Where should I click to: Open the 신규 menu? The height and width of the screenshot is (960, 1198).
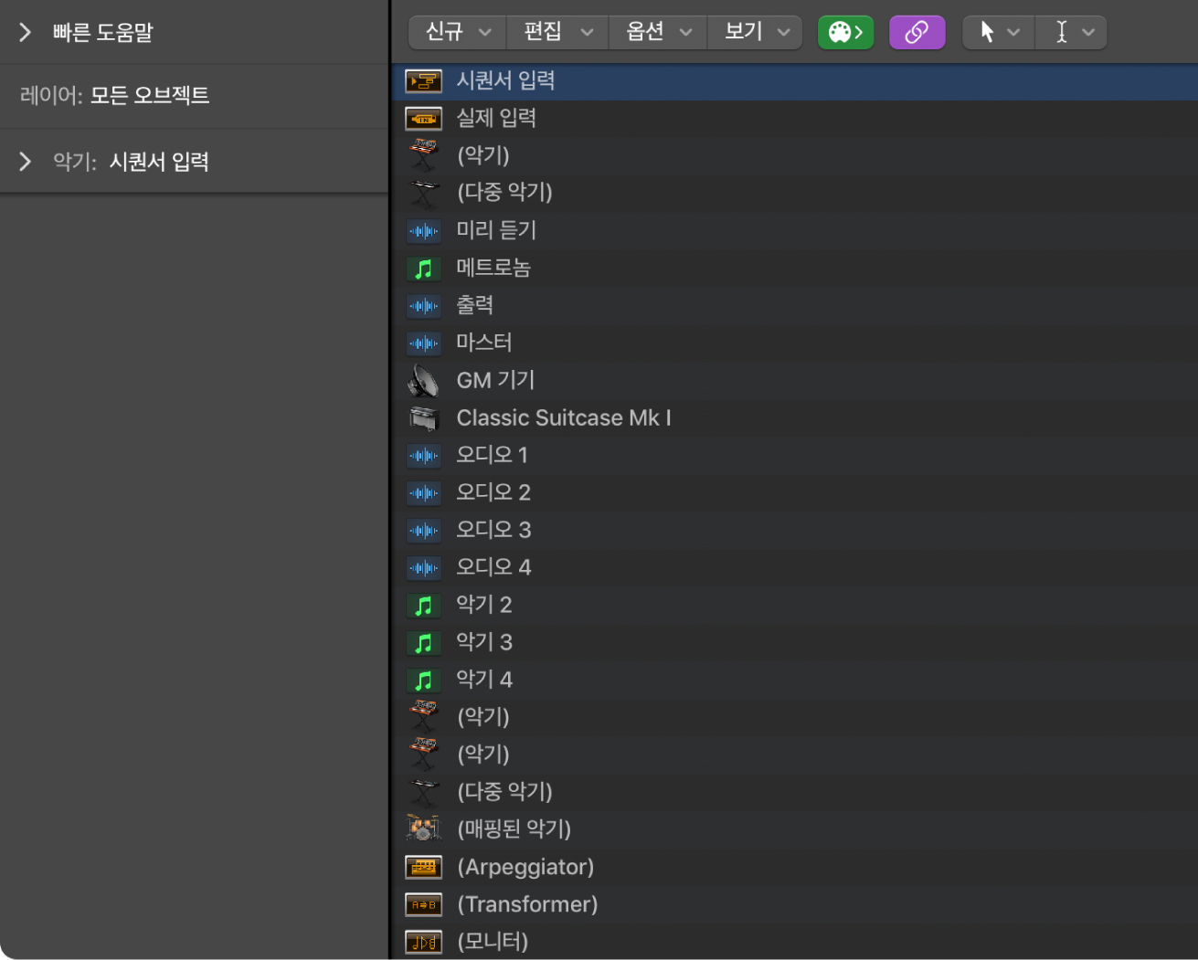(x=458, y=33)
